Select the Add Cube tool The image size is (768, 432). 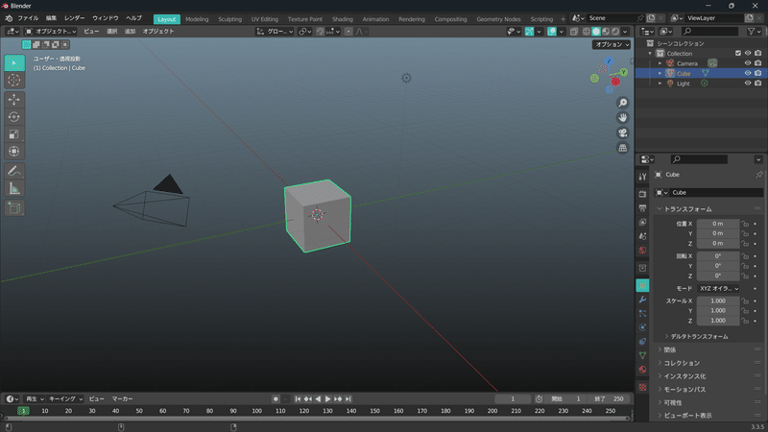point(14,207)
